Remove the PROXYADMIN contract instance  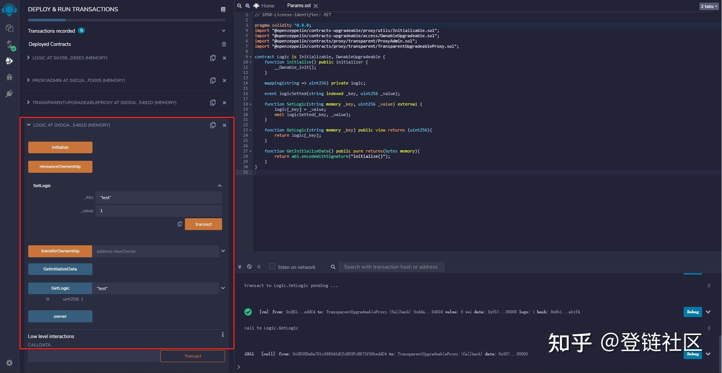(224, 81)
